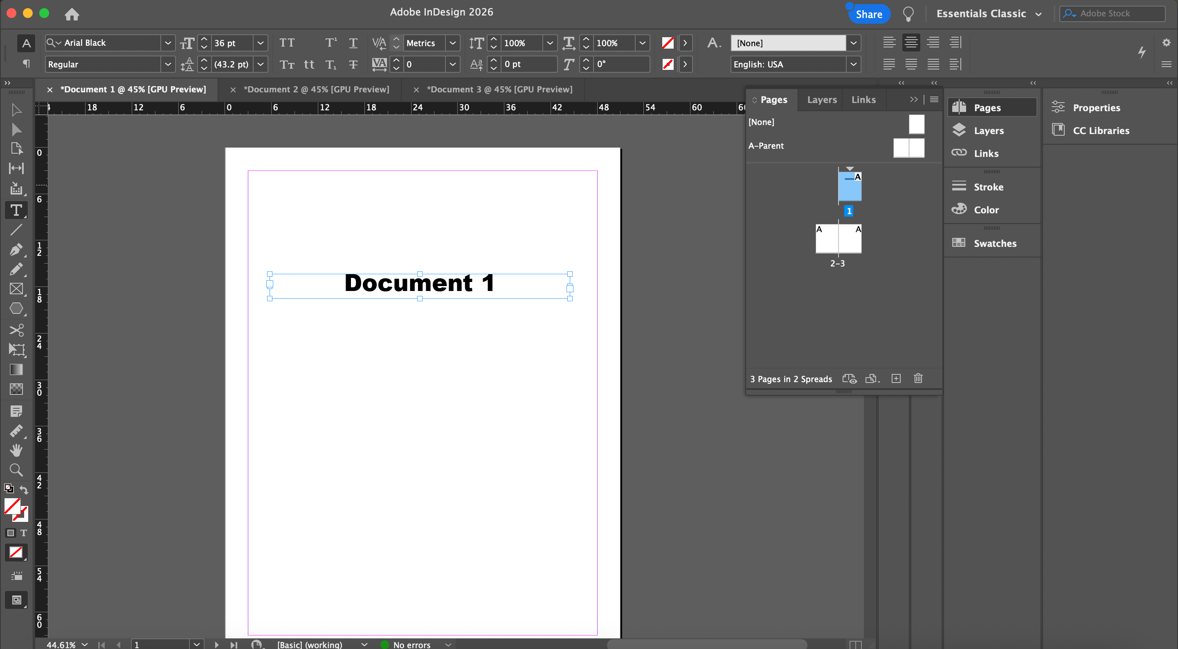Select the Rectangle Frame tool
Viewport: 1178px width, 649px height.
[16, 289]
